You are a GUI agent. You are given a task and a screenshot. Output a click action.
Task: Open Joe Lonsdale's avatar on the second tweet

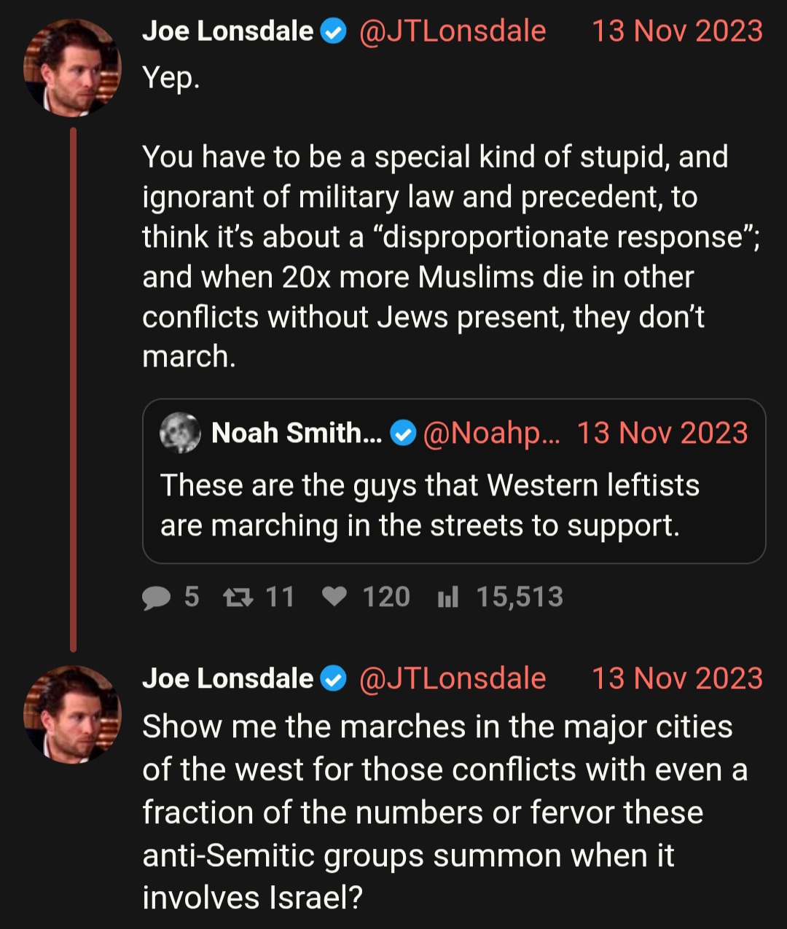(x=73, y=715)
